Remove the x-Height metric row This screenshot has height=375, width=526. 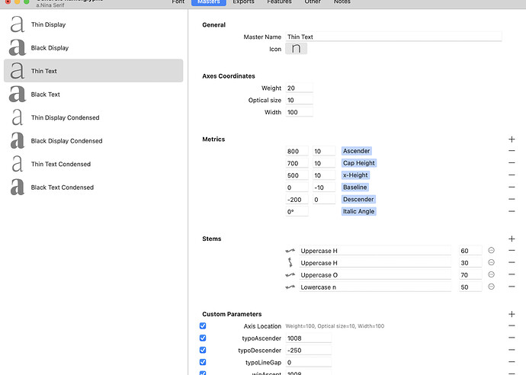512,175
